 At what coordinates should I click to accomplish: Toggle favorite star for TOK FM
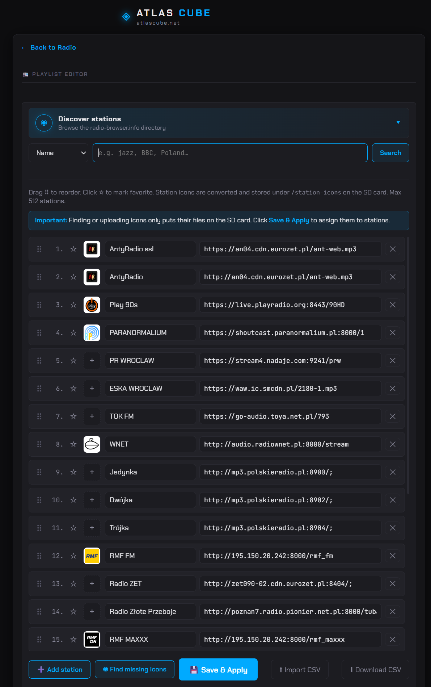pyautogui.click(x=73, y=416)
